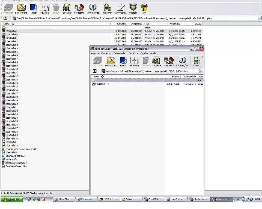Launch Internet Explorer from the quick launch bar

coord(34,199)
